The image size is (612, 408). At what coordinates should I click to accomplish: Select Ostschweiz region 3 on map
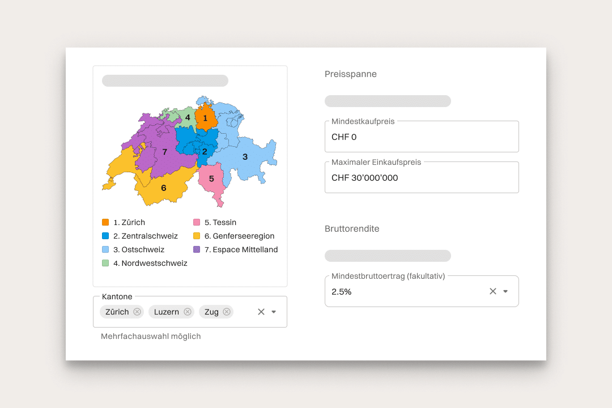coord(245,157)
